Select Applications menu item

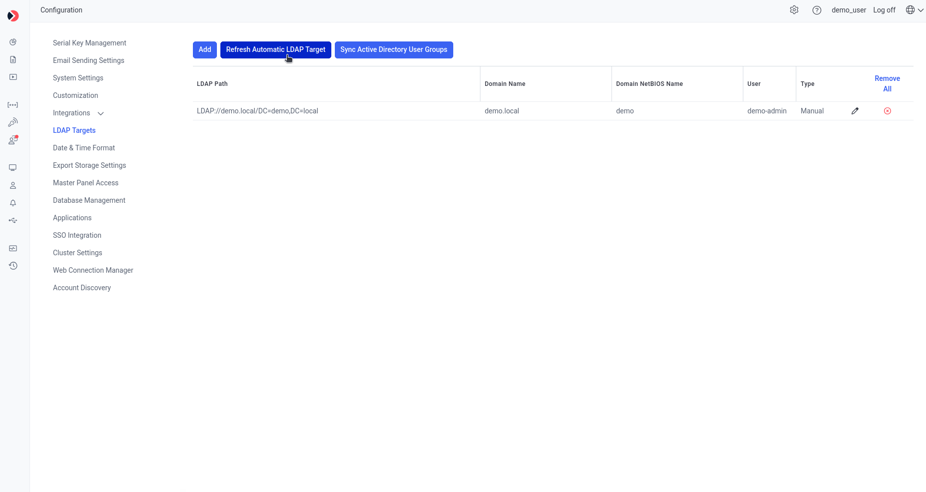(72, 218)
